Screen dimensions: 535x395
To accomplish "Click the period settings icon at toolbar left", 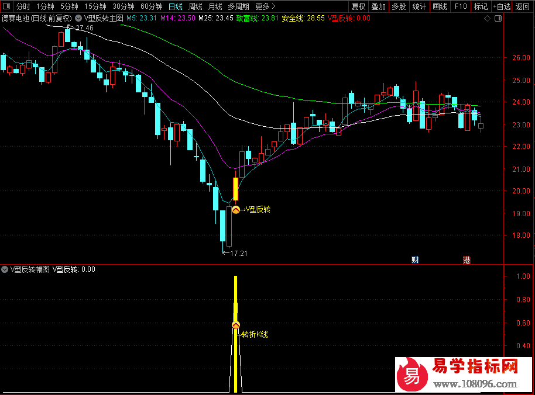I will (6, 7).
